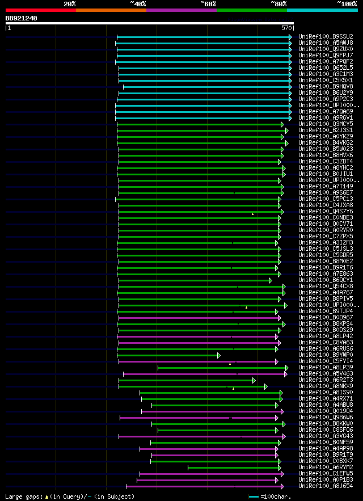The height and width of the screenshot is (501, 363).
Task: Select the UniRef100_A9RGV1 label
Action: tap(326, 117)
